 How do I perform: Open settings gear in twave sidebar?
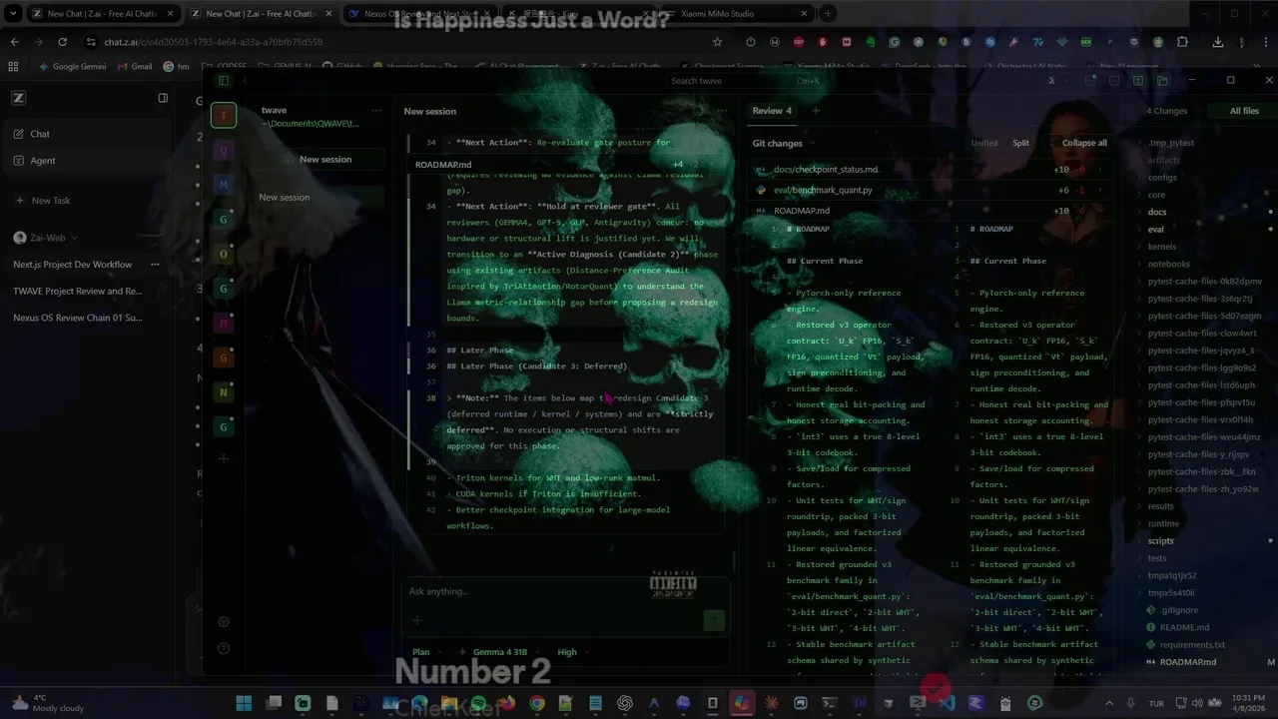click(224, 621)
